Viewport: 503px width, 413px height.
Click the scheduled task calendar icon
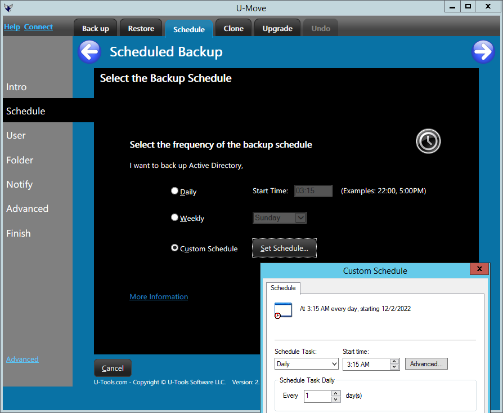[283, 311]
